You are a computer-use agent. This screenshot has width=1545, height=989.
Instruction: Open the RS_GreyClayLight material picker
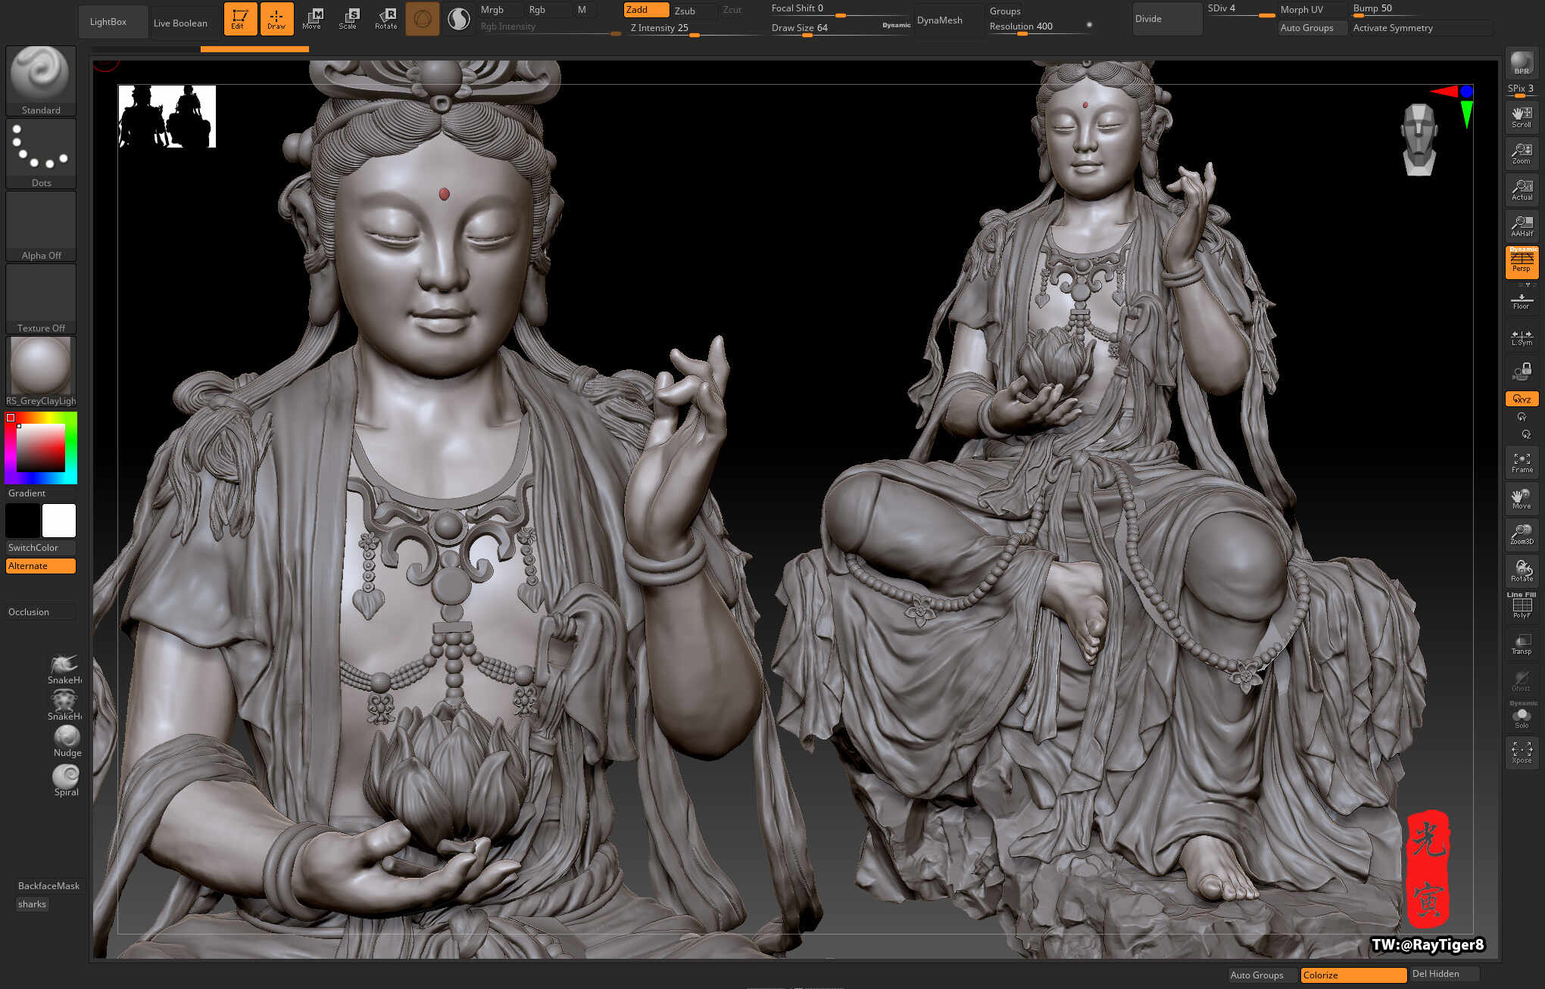[41, 371]
